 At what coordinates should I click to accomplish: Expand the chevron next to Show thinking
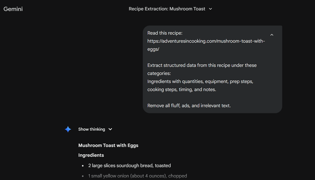(110, 129)
